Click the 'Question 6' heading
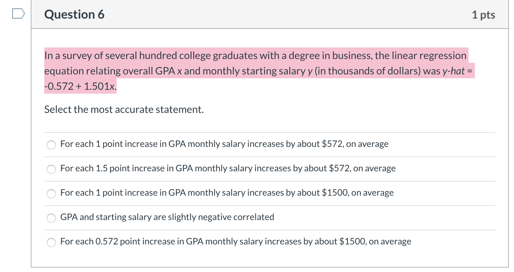The height and width of the screenshot is (272, 514). [x=74, y=14]
